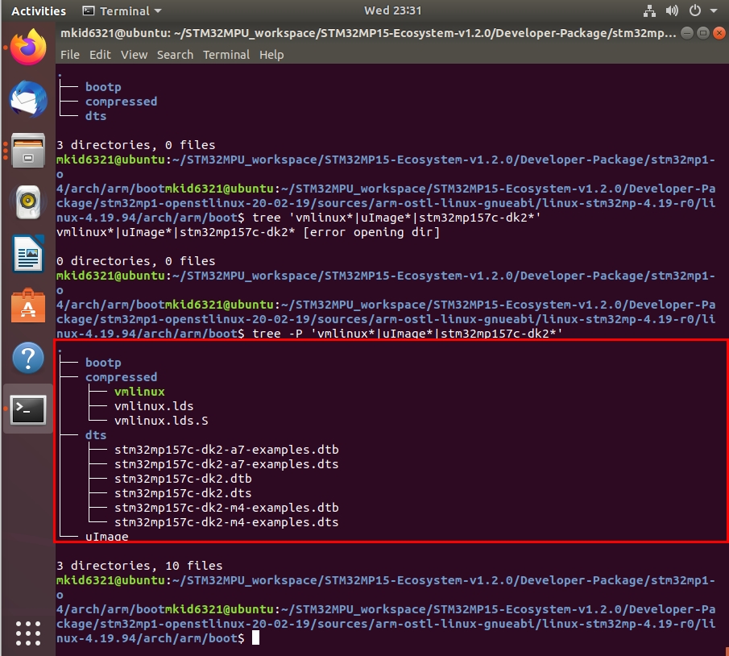Close the terminal window
Screen dimensions: 729x656
(719, 33)
